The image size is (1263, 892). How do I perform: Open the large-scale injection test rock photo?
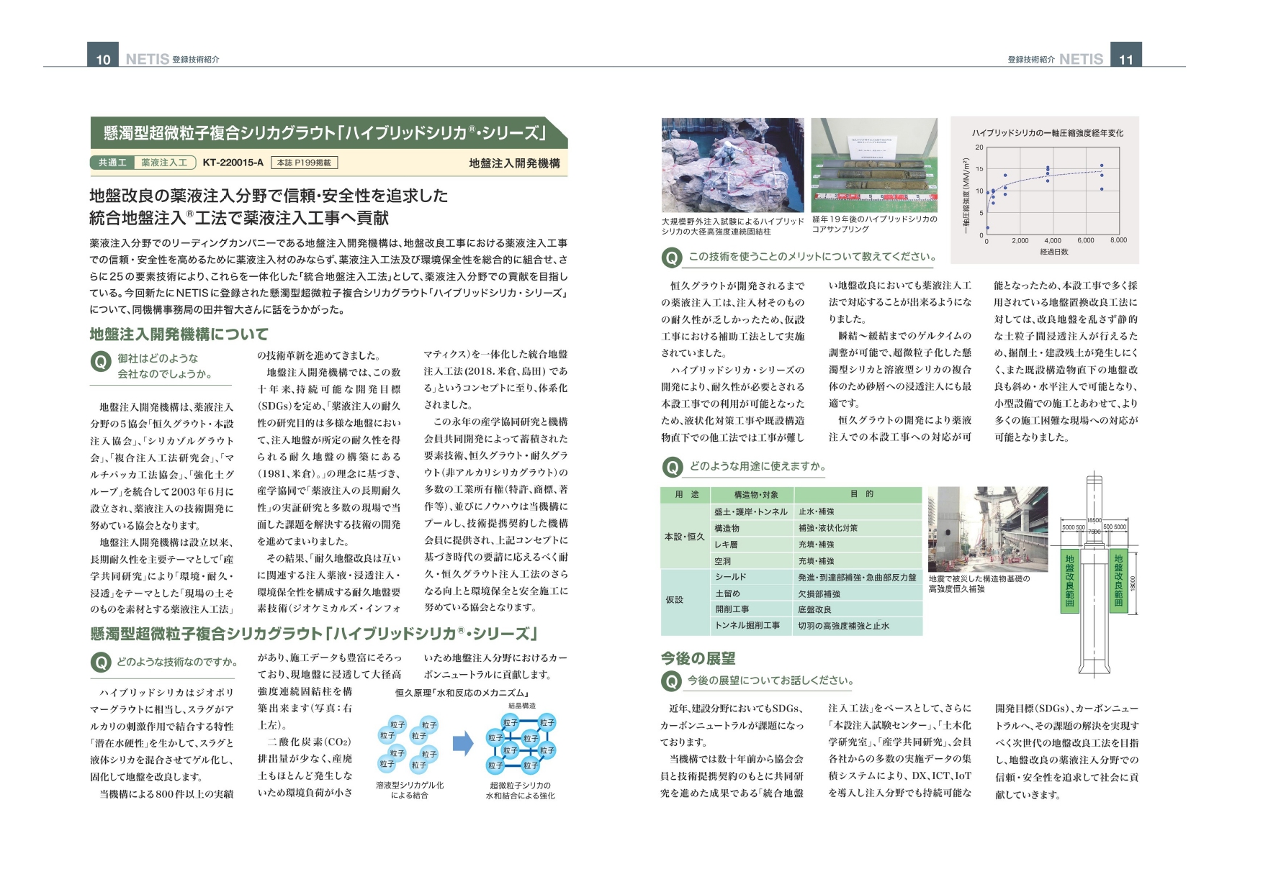[x=732, y=165]
